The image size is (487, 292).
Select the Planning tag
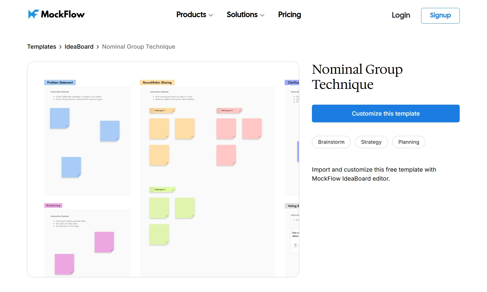(408, 142)
